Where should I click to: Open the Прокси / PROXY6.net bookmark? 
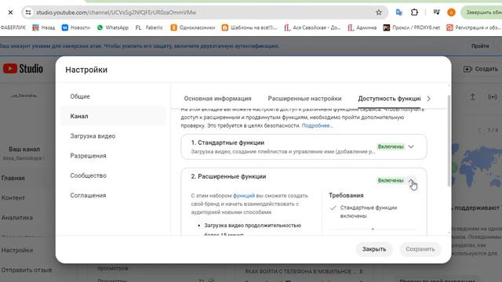click(412, 28)
